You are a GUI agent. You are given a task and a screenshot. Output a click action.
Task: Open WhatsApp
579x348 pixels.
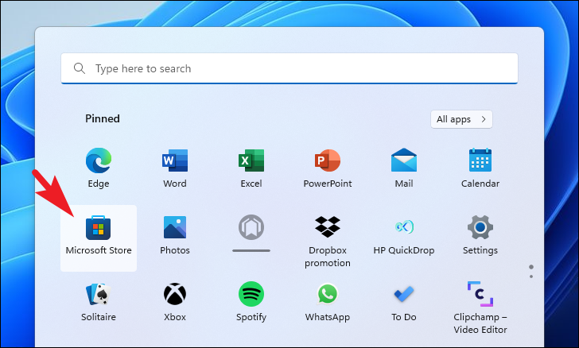(x=328, y=301)
